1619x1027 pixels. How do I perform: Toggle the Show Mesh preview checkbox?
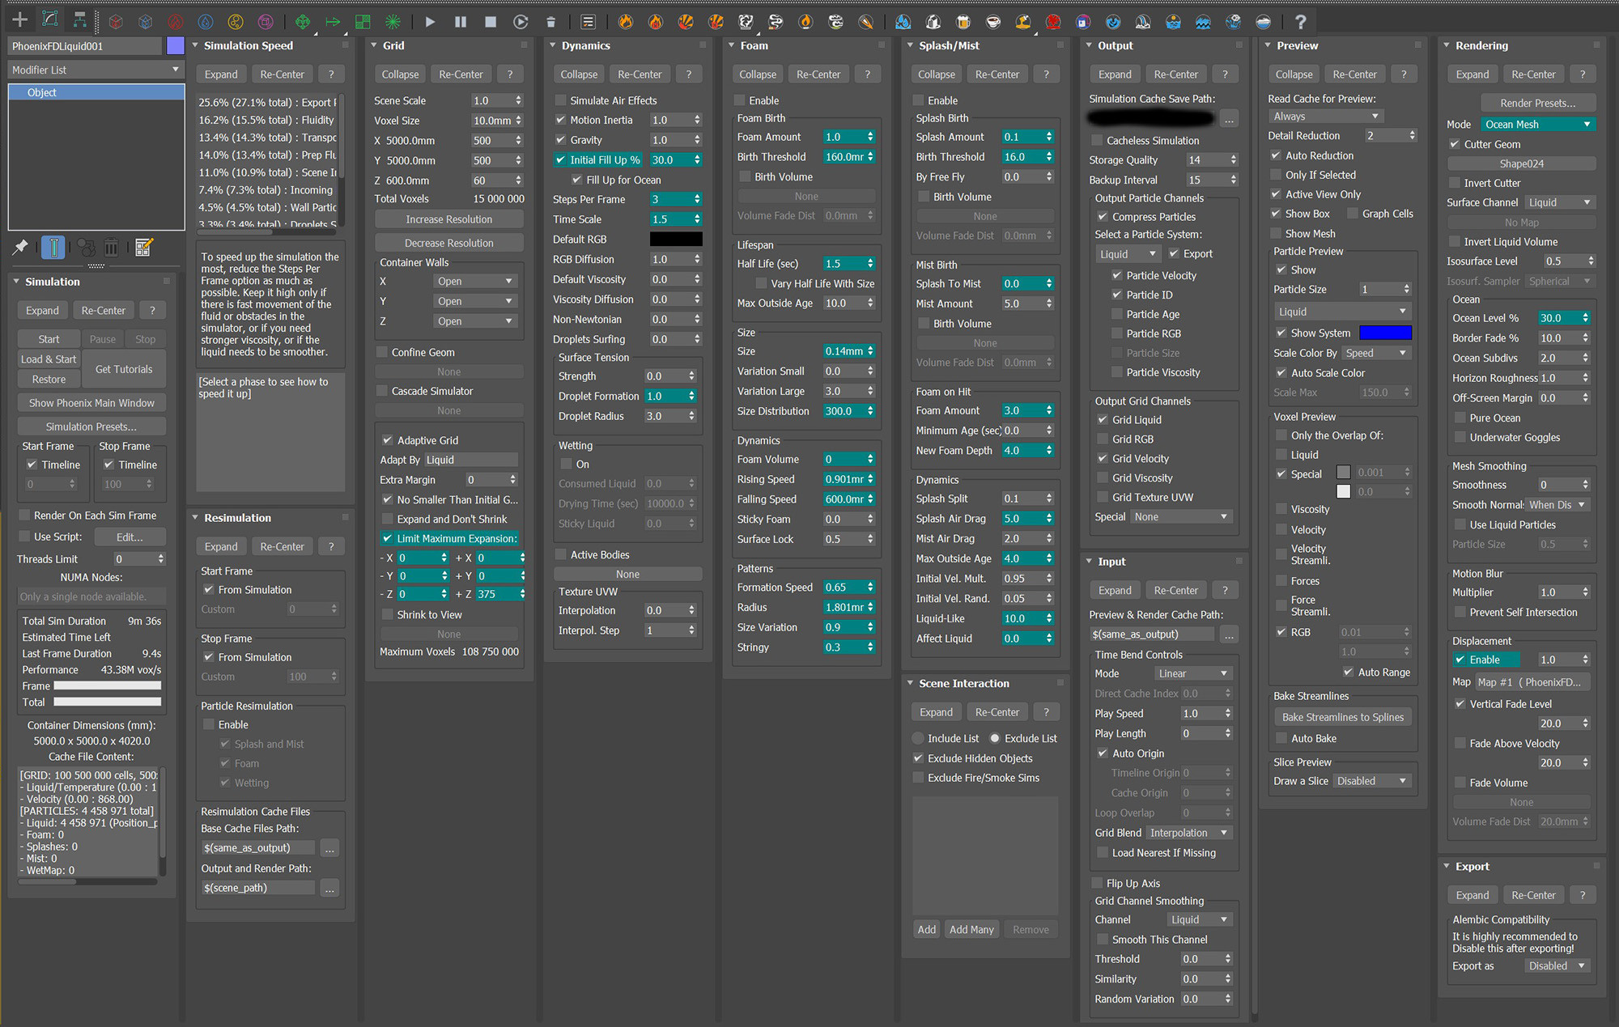click(x=1276, y=234)
